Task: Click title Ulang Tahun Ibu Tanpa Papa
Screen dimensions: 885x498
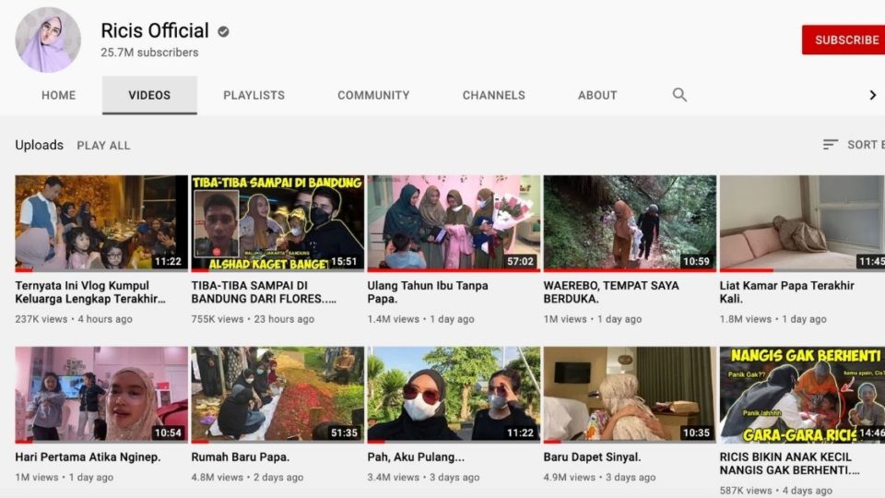Action: (x=428, y=292)
